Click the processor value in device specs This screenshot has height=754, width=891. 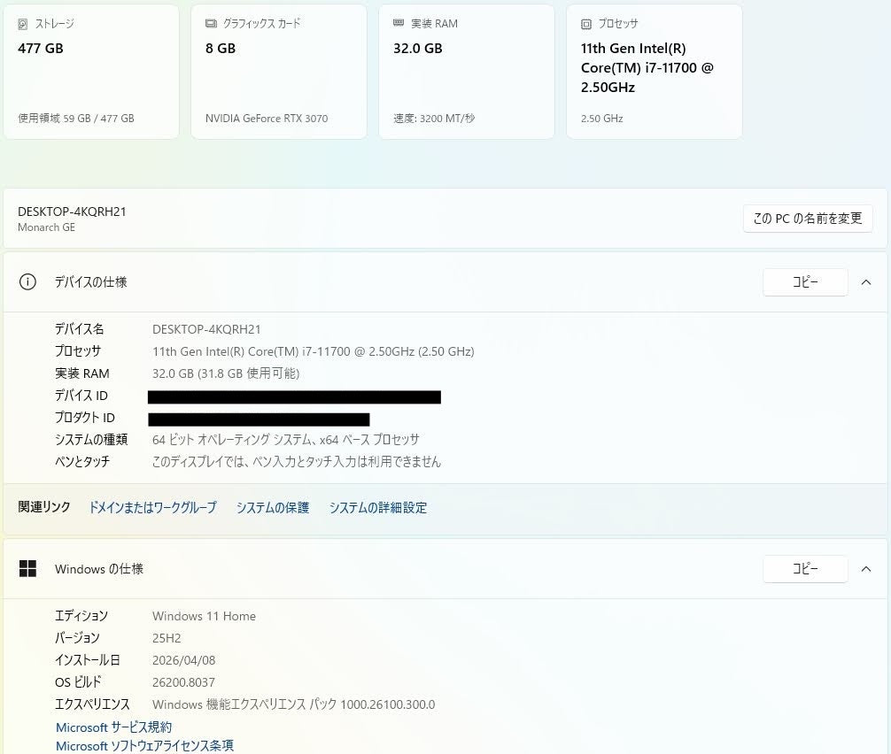pos(314,351)
